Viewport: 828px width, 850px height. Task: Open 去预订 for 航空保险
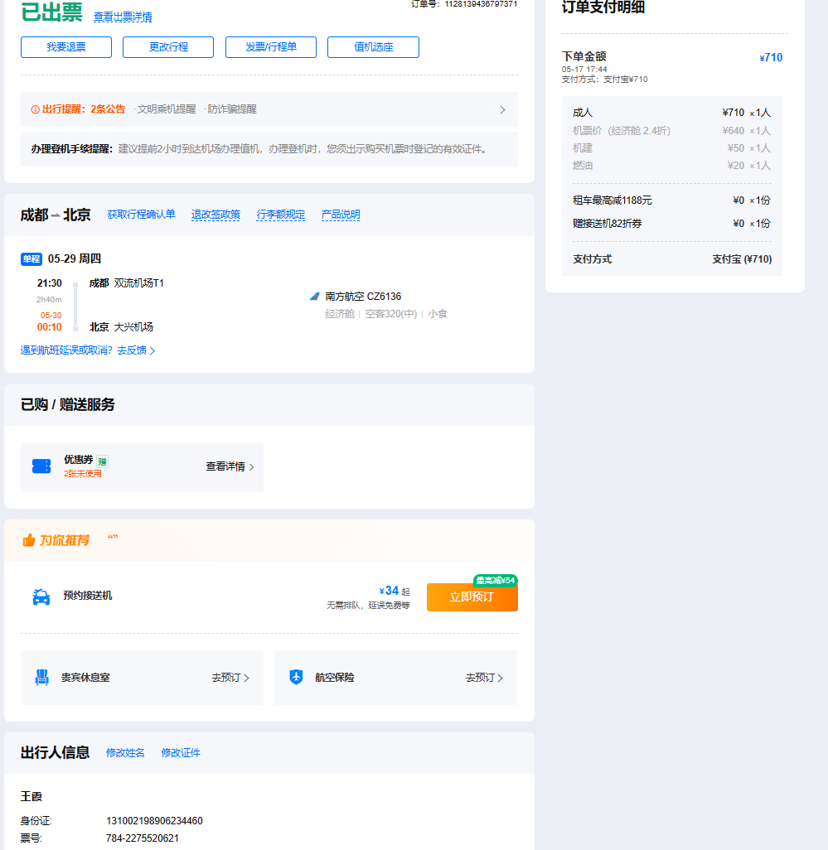coord(484,678)
